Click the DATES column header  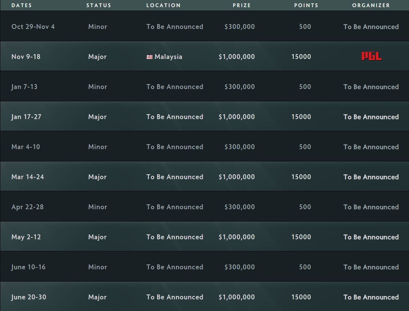click(22, 5)
